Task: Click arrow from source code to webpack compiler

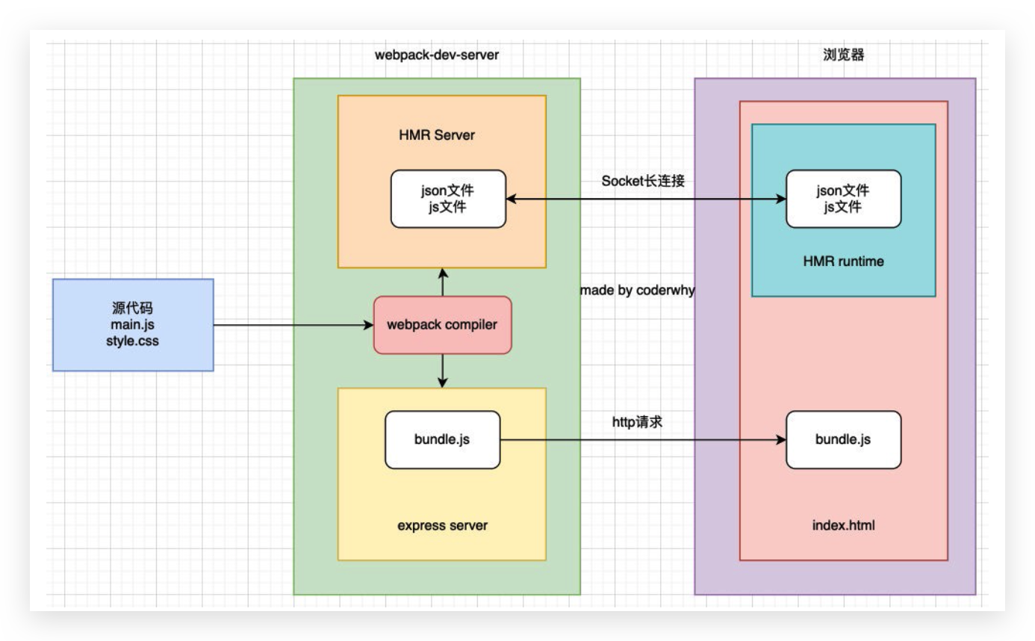Action: [293, 325]
